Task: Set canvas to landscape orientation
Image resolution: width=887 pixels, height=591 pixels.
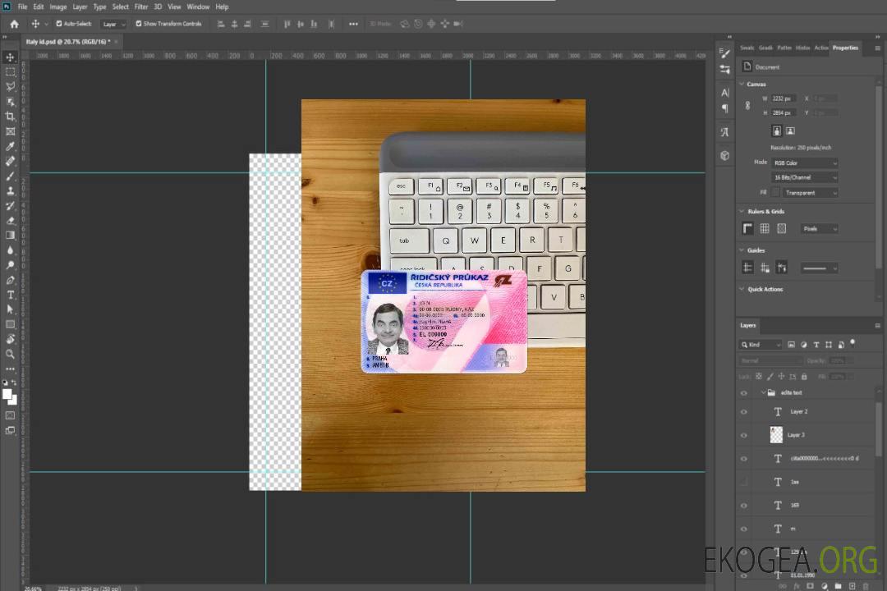Action: click(x=790, y=131)
